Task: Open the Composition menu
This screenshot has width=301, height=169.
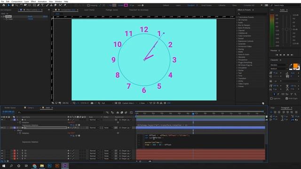Action: click(x=17, y=1)
